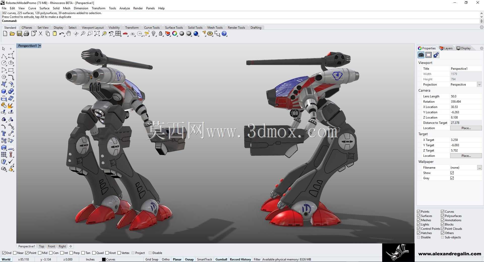This screenshot has width=484, height=262.
Task: Enable the Near osnap checkbox
Action: pyautogui.click(x=15, y=253)
